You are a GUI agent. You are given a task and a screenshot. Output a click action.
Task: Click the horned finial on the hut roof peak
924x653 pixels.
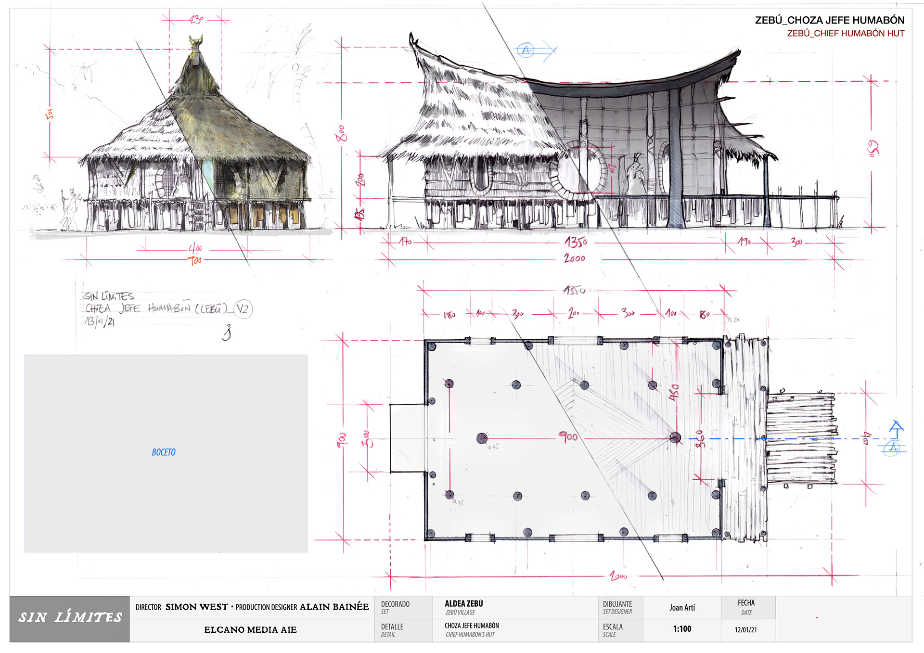click(x=196, y=42)
